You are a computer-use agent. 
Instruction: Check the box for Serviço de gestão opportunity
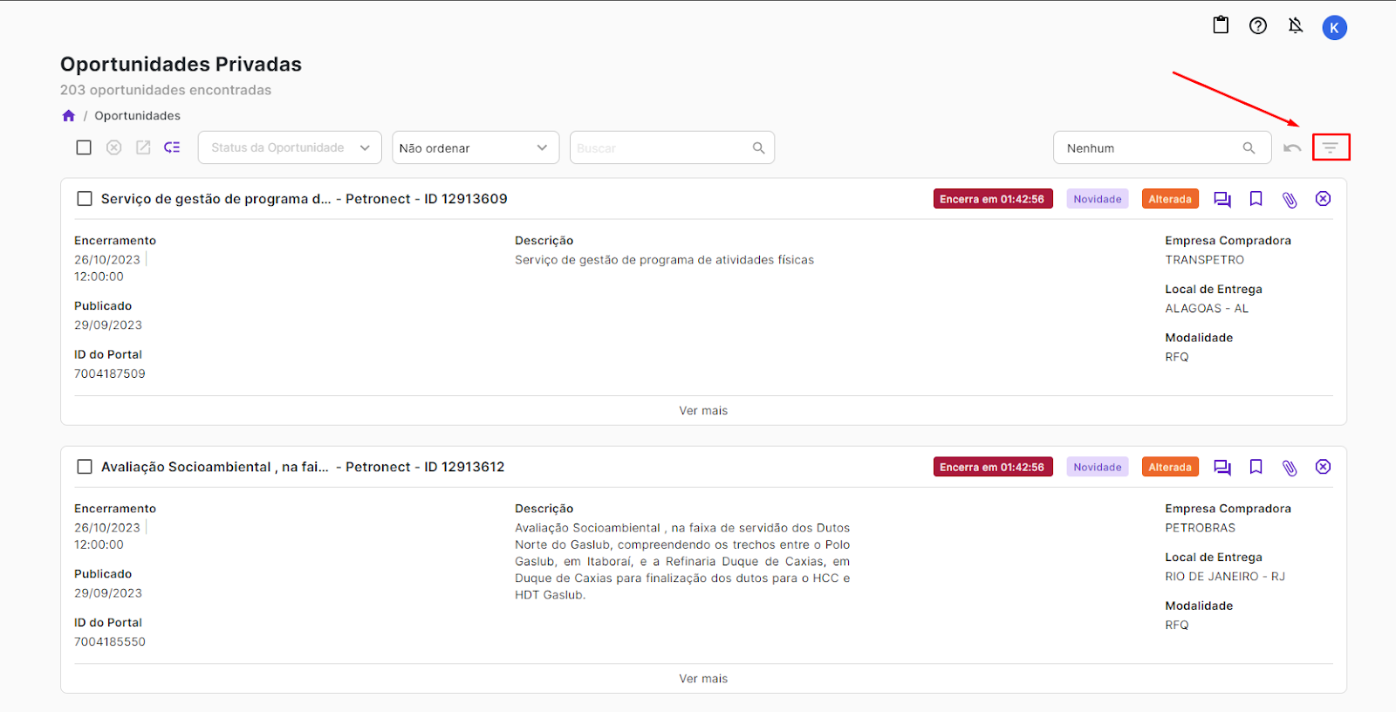(x=85, y=199)
